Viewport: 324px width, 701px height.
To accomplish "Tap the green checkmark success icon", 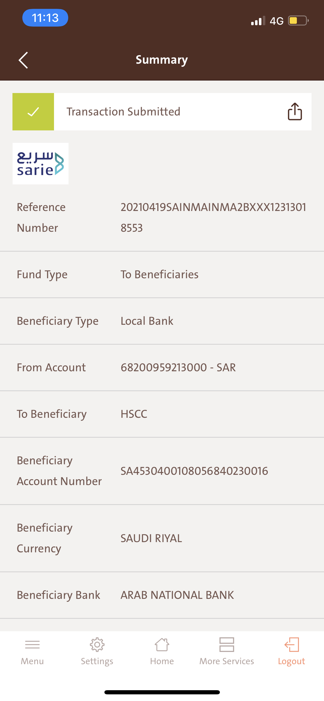I will pyautogui.click(x=33, y=112).
